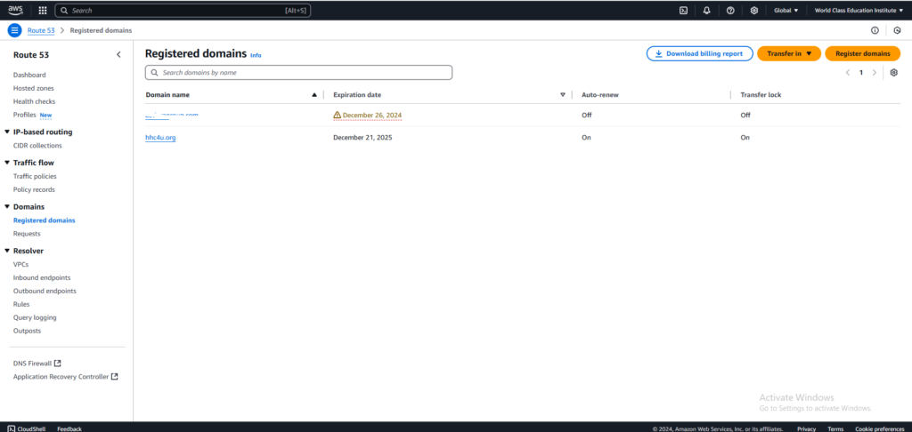
Task: Toggle the navigation hamburger menu
Action: [x=14, y=30]
